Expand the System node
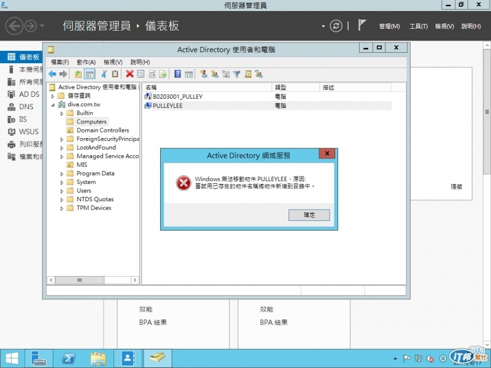The image size is (491, 368). (x=62, y=182)
